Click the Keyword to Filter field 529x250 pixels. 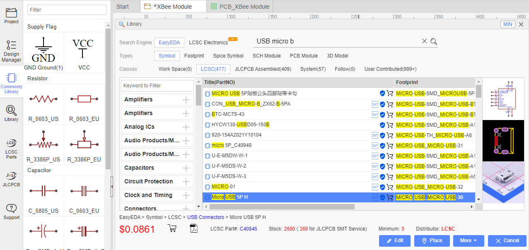pyautogui.click(x=157, y=86)
